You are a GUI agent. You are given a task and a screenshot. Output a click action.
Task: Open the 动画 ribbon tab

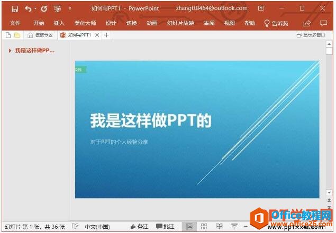coord(152,23)
